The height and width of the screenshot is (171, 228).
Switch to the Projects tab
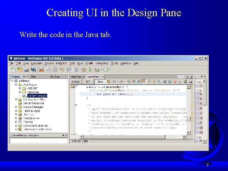[16, 77]
